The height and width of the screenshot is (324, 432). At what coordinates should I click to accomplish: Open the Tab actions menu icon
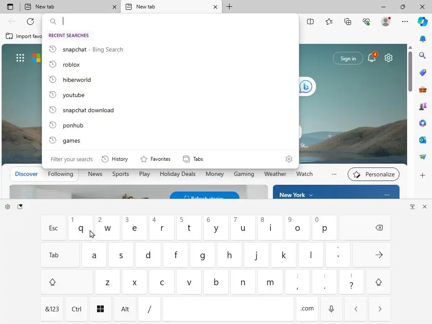(x=10, y=7)
